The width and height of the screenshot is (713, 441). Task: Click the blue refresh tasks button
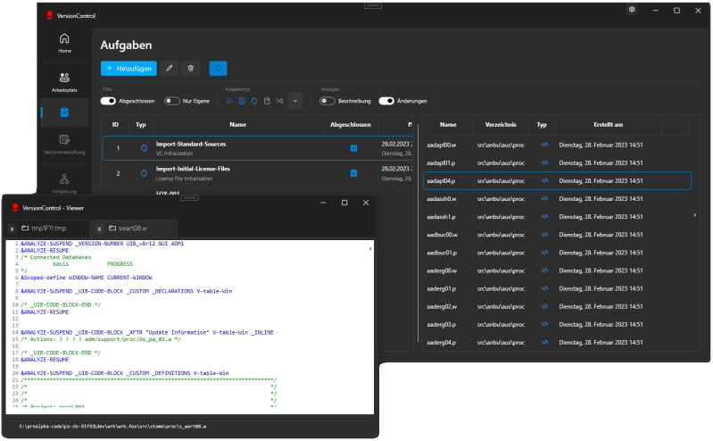point(219,68)
